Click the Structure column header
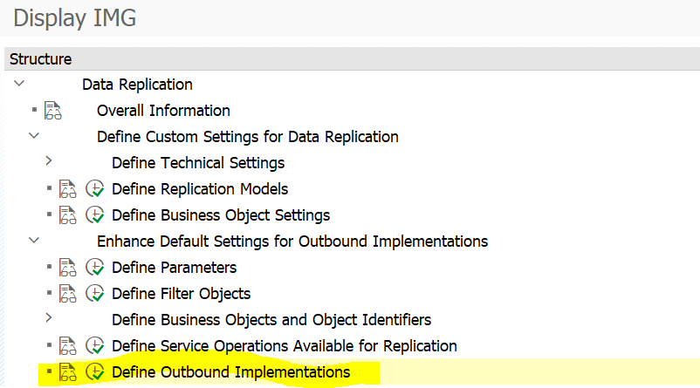 click(x=40, y=59)
